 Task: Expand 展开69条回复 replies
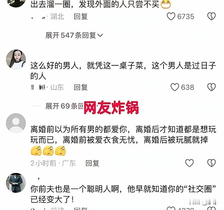point(64,106)
